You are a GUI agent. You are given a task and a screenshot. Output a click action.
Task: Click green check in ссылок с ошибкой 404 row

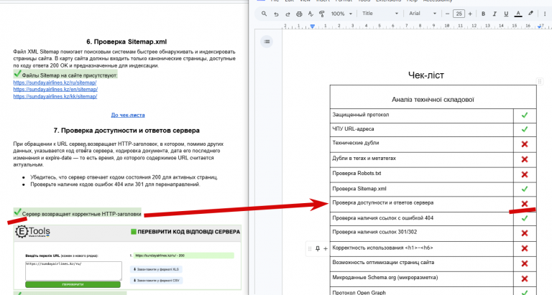click(525, 218)
